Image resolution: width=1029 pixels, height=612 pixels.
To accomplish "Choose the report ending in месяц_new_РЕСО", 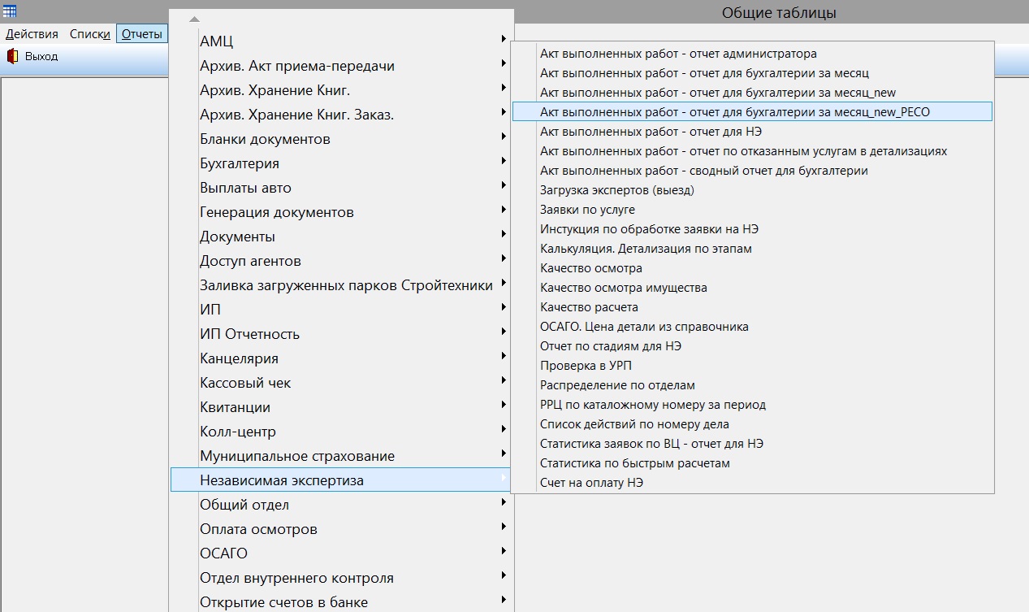I will point(752,112).
